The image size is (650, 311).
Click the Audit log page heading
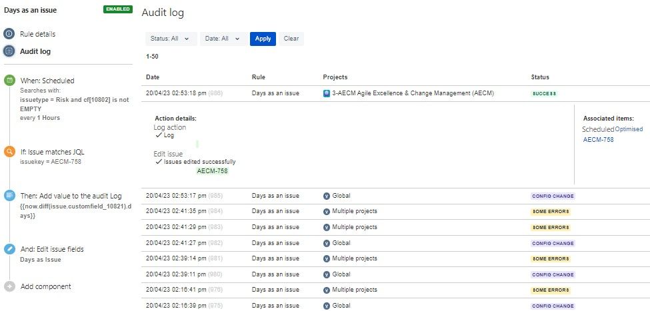(x=163, y=13)
